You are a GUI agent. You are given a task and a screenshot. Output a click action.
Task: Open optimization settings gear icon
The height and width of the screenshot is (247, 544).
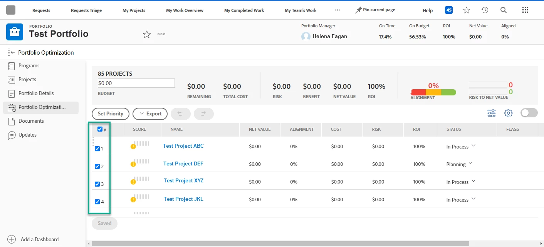pyautogui.click(x=509, y=113)
